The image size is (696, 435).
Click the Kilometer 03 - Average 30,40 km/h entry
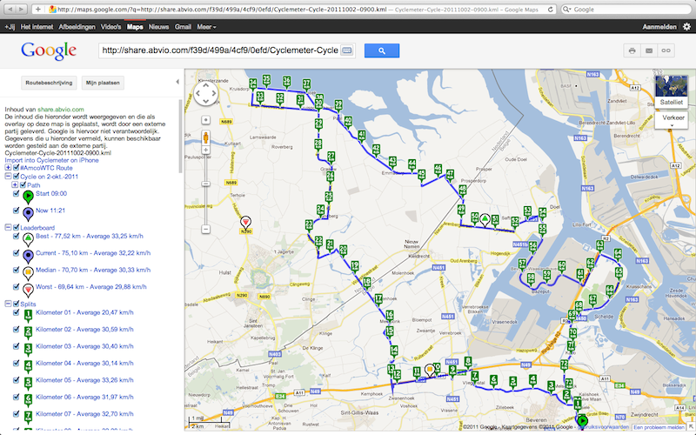84,346
